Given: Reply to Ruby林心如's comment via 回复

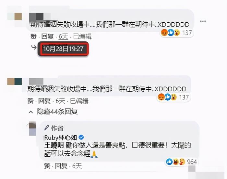Looking at the screenshot, I should (61, 166).
